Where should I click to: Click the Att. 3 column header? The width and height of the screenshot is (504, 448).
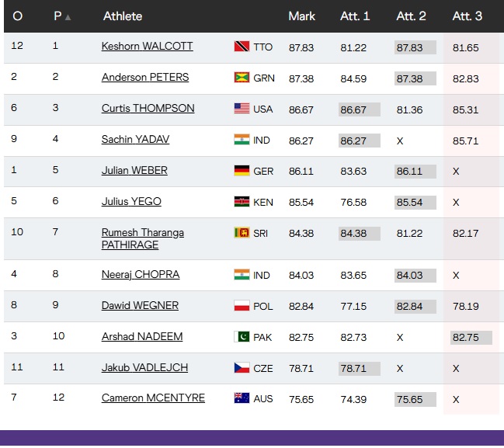[x=468, y=16]
